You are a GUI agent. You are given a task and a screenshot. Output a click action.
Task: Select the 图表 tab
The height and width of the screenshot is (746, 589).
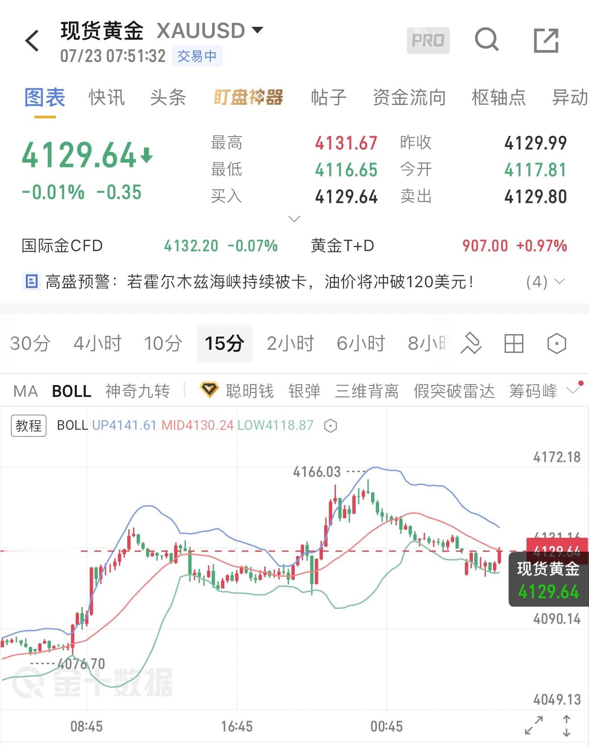(x=45, y=97)
